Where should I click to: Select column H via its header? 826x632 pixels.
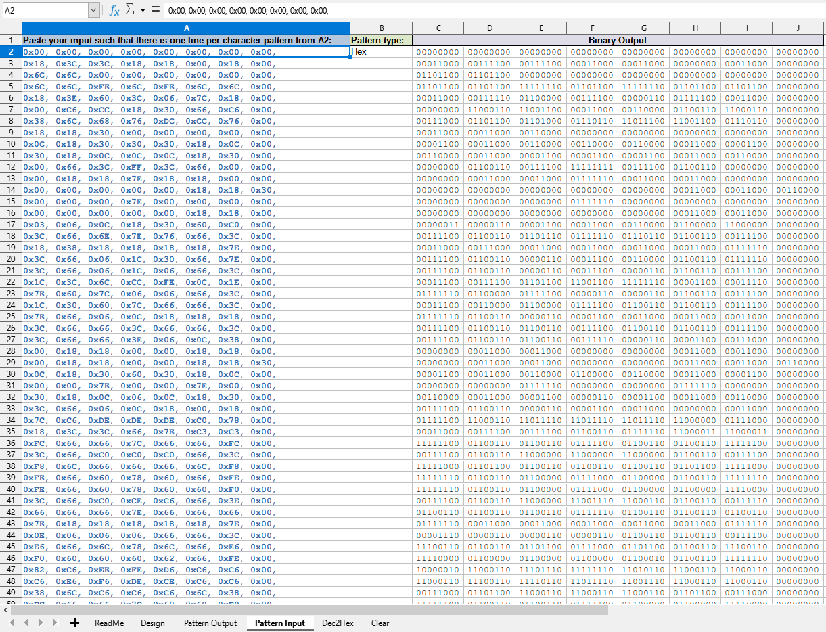point(695,28)
